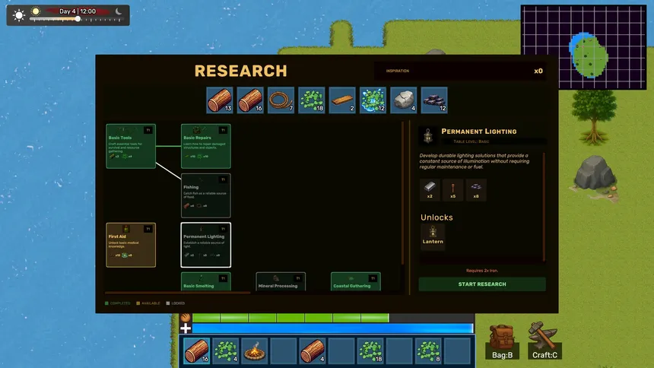
Task: Click the island minimap
Action: pyautogui.click(x=583, y=47)
